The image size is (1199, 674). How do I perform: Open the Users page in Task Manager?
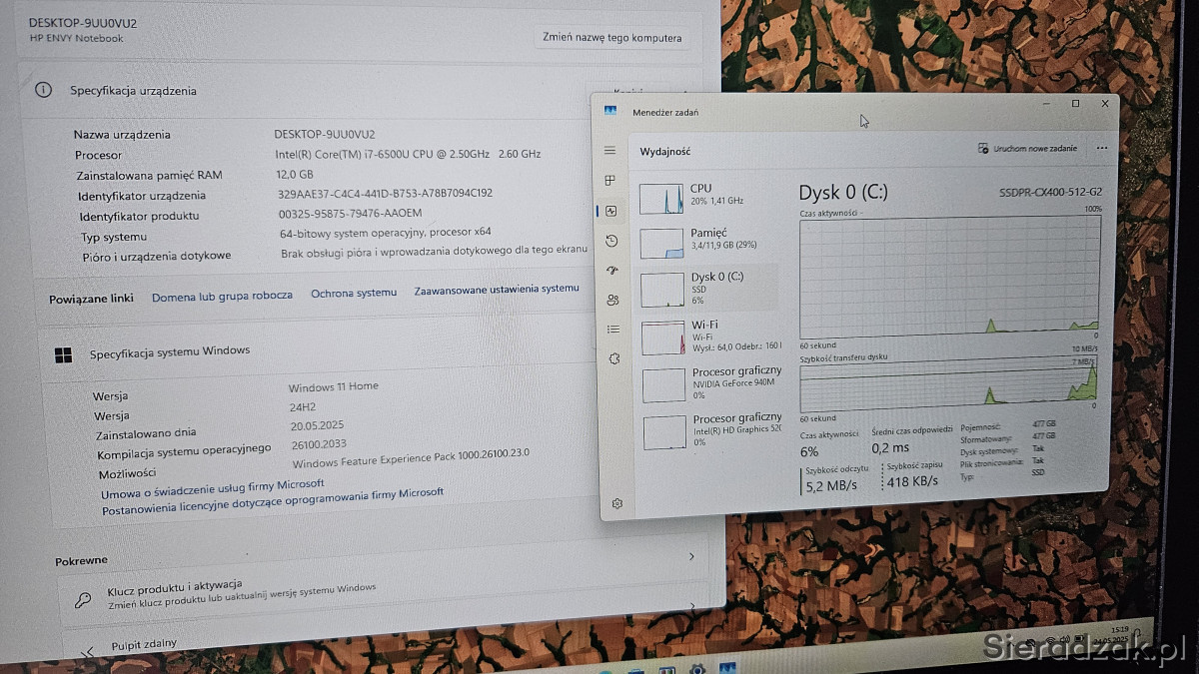coord(612,300)
